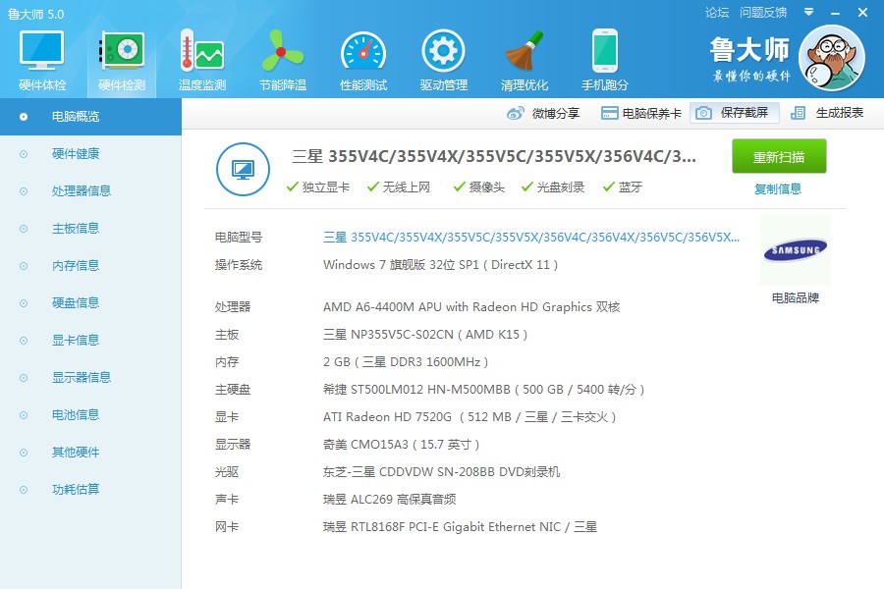Go to 显卡信息 graphics card info
884x589 pixels.
click(76, 340)
